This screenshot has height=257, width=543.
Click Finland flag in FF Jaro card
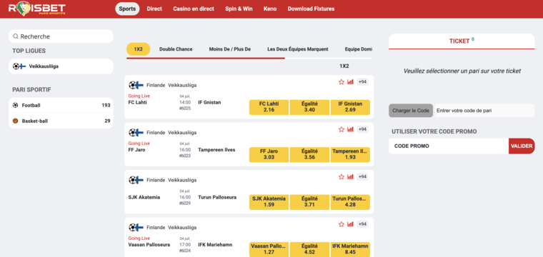[x=139, y=133]
